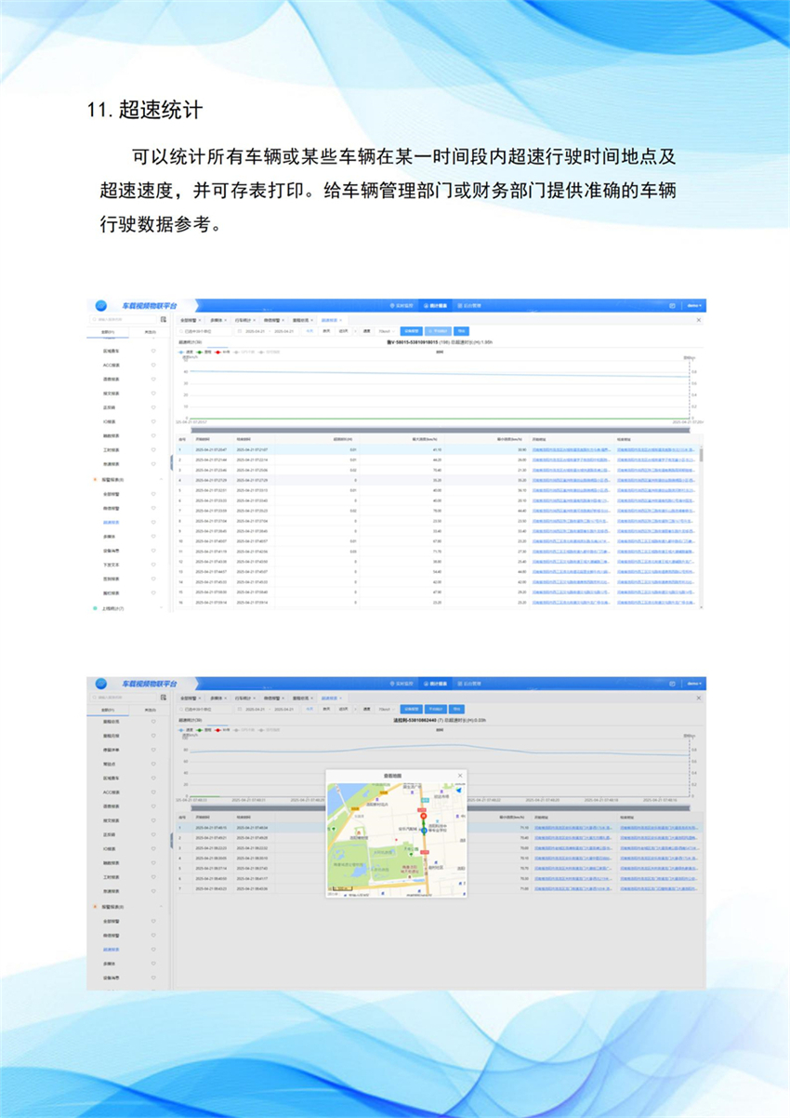Close the map popup with its X icon
The height and width of the screenshot is (1118, 790).
click(x=459, y=775)
